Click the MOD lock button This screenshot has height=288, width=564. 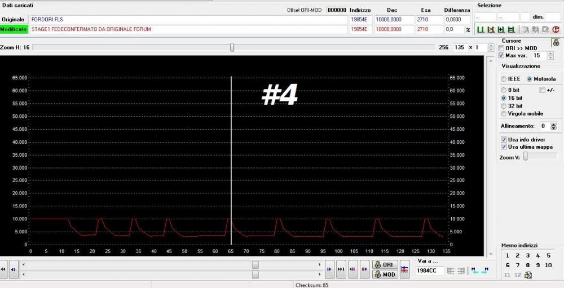click(x=385, y=274)
